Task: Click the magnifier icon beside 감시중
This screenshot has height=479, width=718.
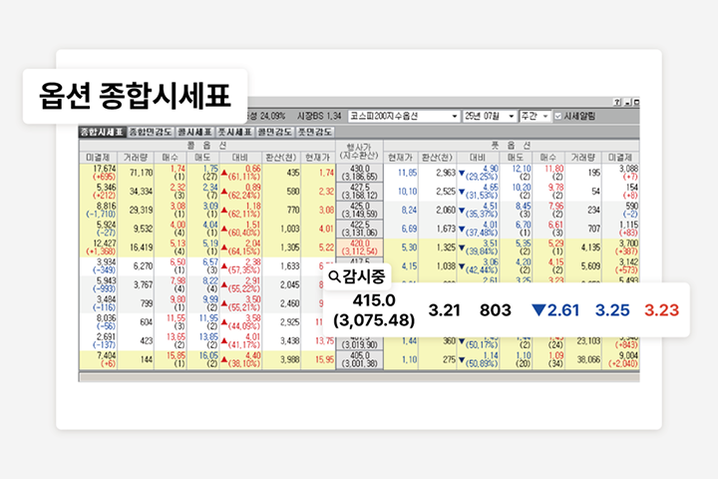Action: point(333,275)
